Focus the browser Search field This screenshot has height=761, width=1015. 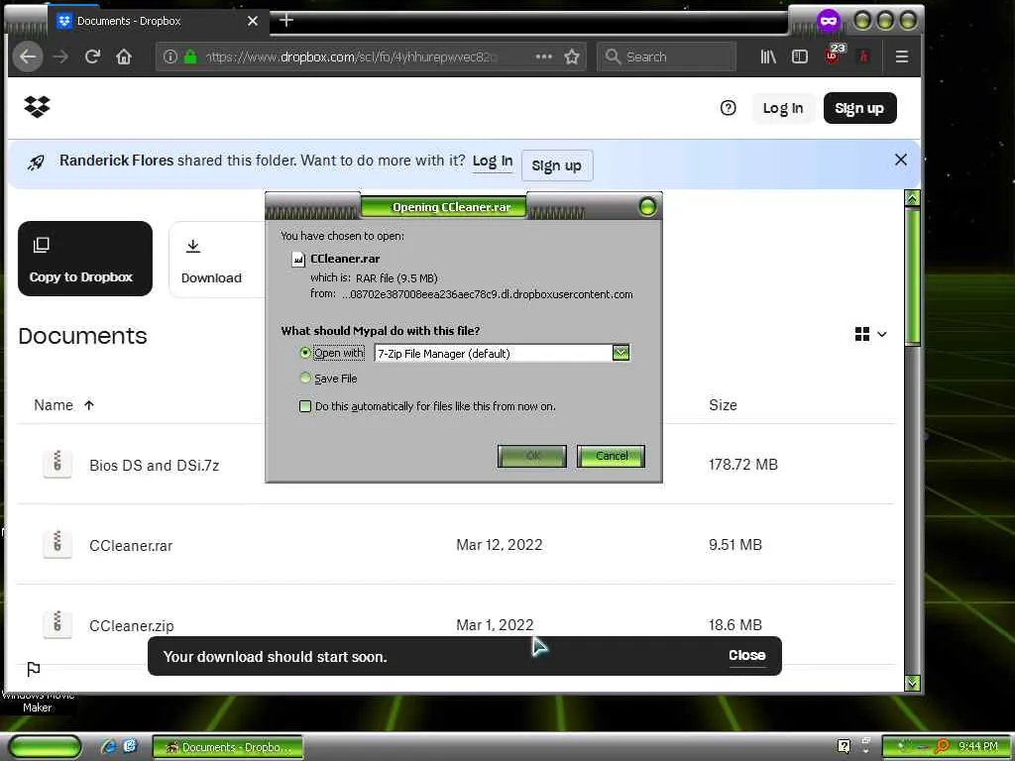(x=667, y=56)
